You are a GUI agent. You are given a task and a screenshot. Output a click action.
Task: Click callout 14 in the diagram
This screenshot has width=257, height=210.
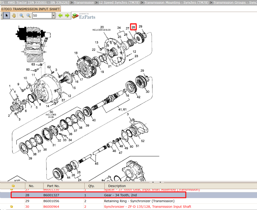[48, 106]
